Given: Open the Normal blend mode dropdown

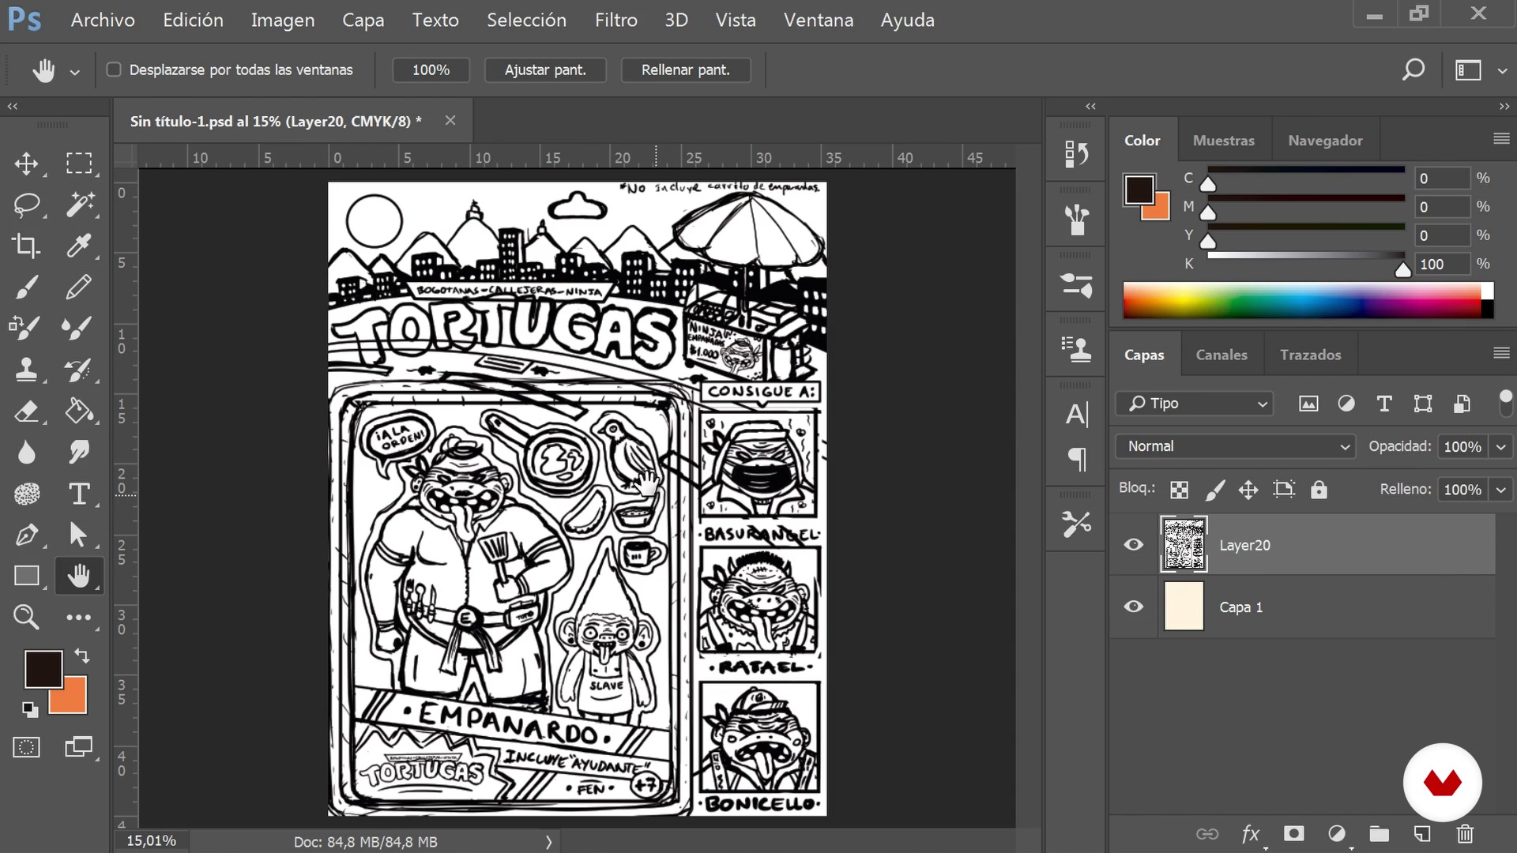Looking at the screenshot, I should 1236,446.
